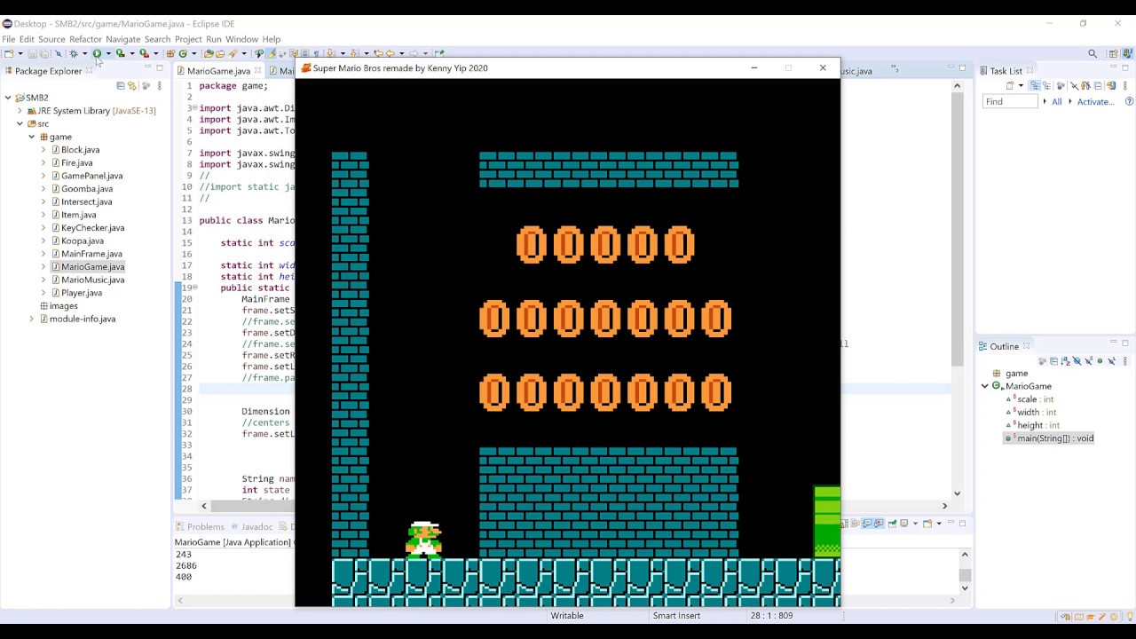Click Synchronize icon in Task List toolbar
The height and width of the screenshot is (639, 1136).
(1111, 85)
